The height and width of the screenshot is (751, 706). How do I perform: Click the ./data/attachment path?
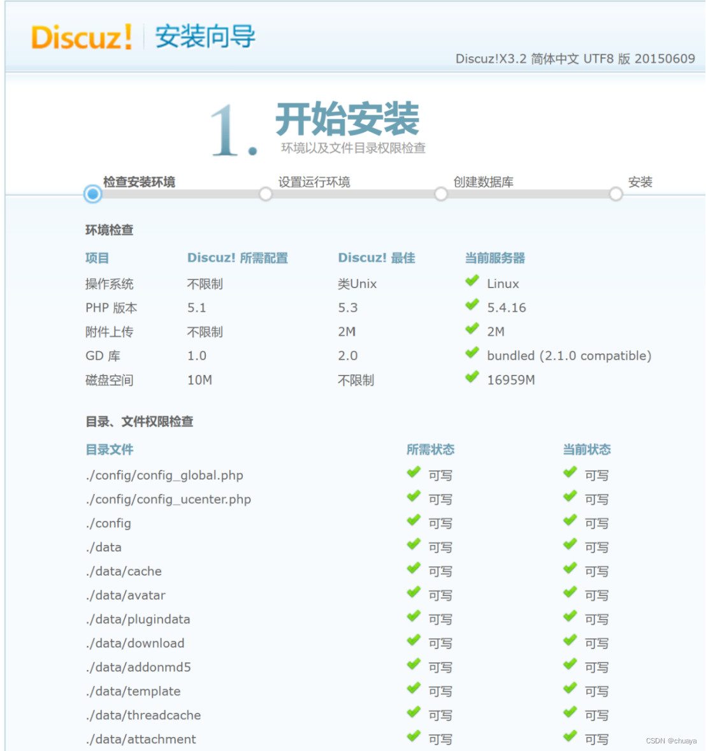141,740
